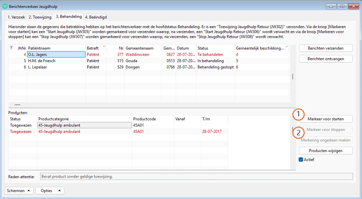The height and width of the screenshot is (199, 362).
Task: Uncheck the Actief checkbox
Action: point(301,160)
